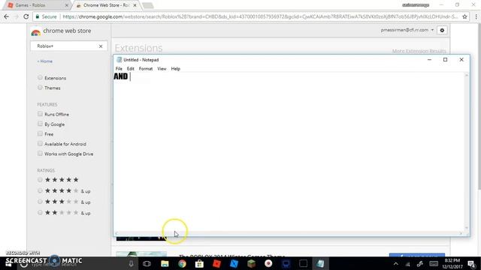Maximize the Notepad window
This screenshot has width=481, height=270.
tap(445, 60)
